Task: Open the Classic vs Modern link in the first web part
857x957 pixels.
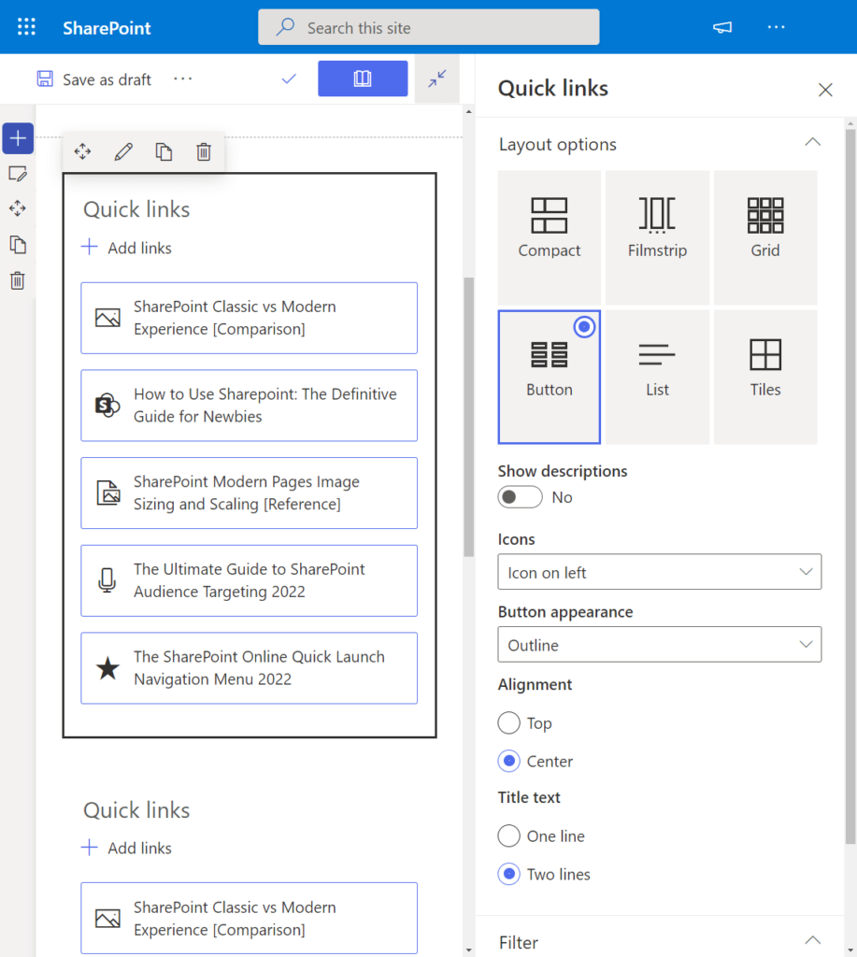Action: [x=249, y=318]
